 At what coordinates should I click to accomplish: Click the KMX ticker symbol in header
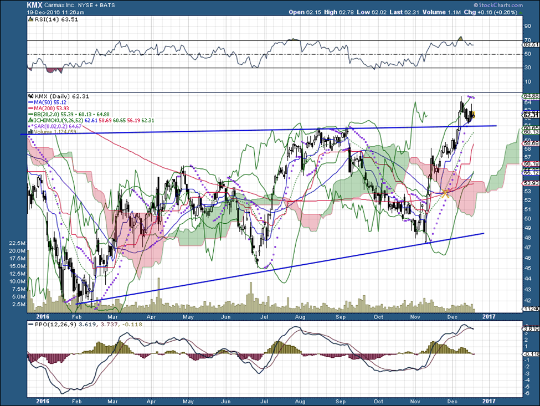35,5
